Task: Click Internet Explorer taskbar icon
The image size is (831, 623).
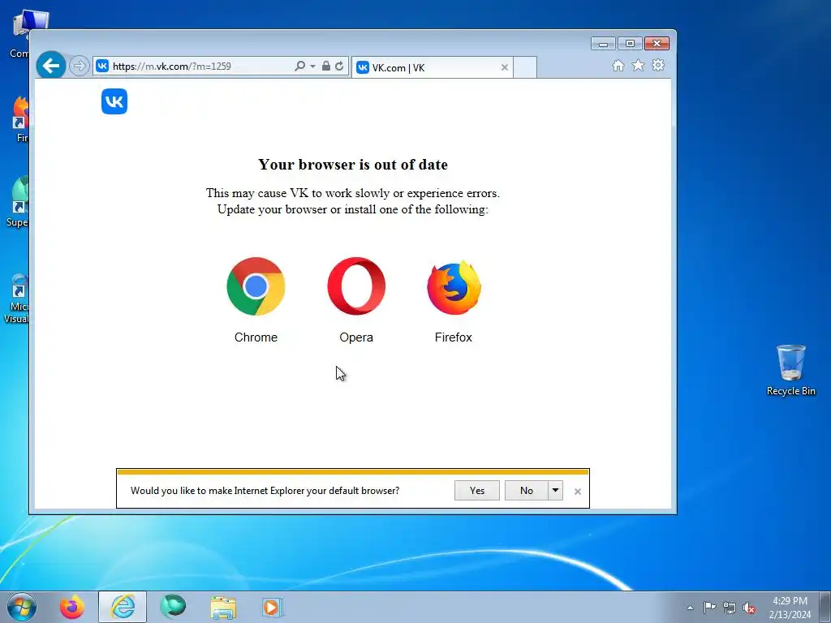Action: [123, 607]
